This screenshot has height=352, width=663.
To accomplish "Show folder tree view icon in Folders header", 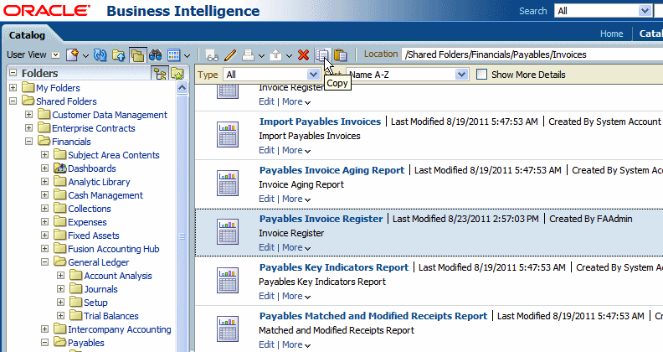I will point(160,74).
